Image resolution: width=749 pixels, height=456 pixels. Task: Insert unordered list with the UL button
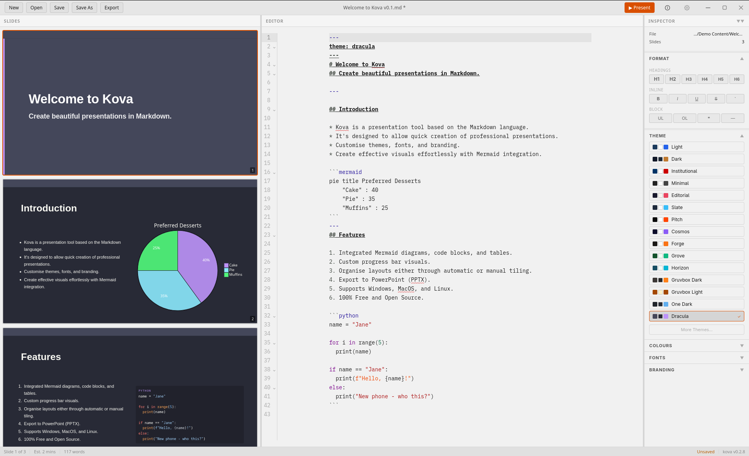pyautogui.click(x=660, y=118)
